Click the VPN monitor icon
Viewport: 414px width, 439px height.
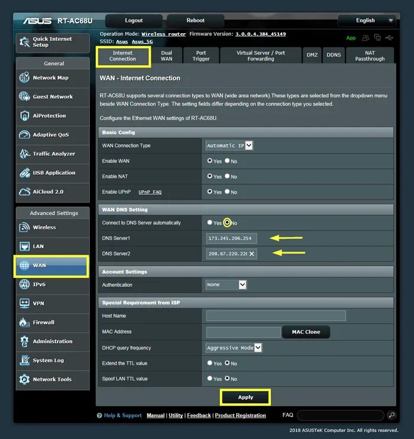click(24, 303)
